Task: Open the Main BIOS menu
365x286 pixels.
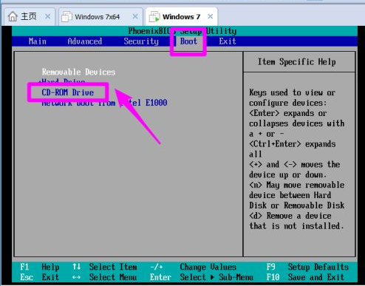Action: (x=38, y=41)
